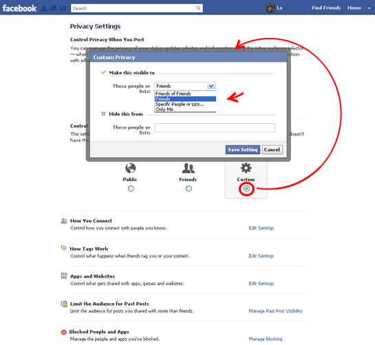
Task: Select the Friends radio button
Action: (189, 189)
